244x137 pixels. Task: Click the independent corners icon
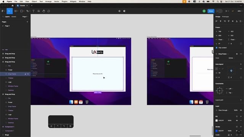click(x=241, y=44)
